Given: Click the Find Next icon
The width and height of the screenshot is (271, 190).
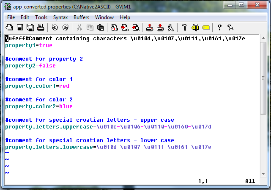Looking at the screenshot, I should click(x=125, y=28).
